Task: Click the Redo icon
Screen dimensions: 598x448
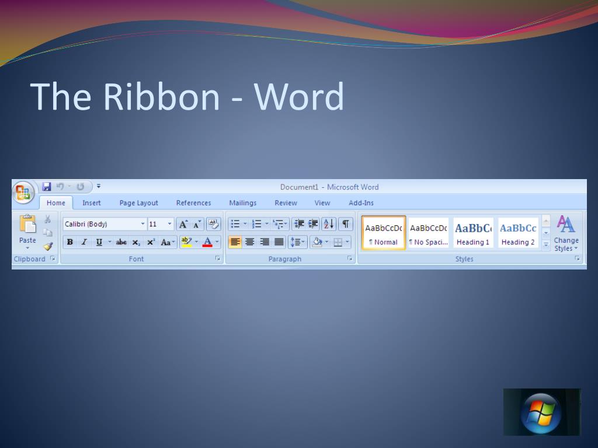Action: pos(80,187)
